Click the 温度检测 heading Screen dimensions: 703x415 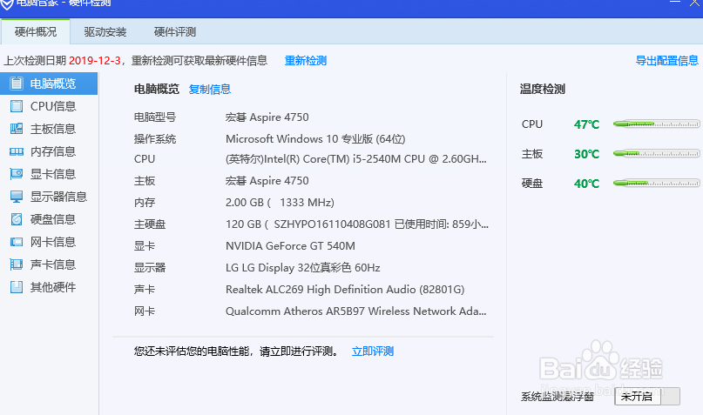coord(542,89)
